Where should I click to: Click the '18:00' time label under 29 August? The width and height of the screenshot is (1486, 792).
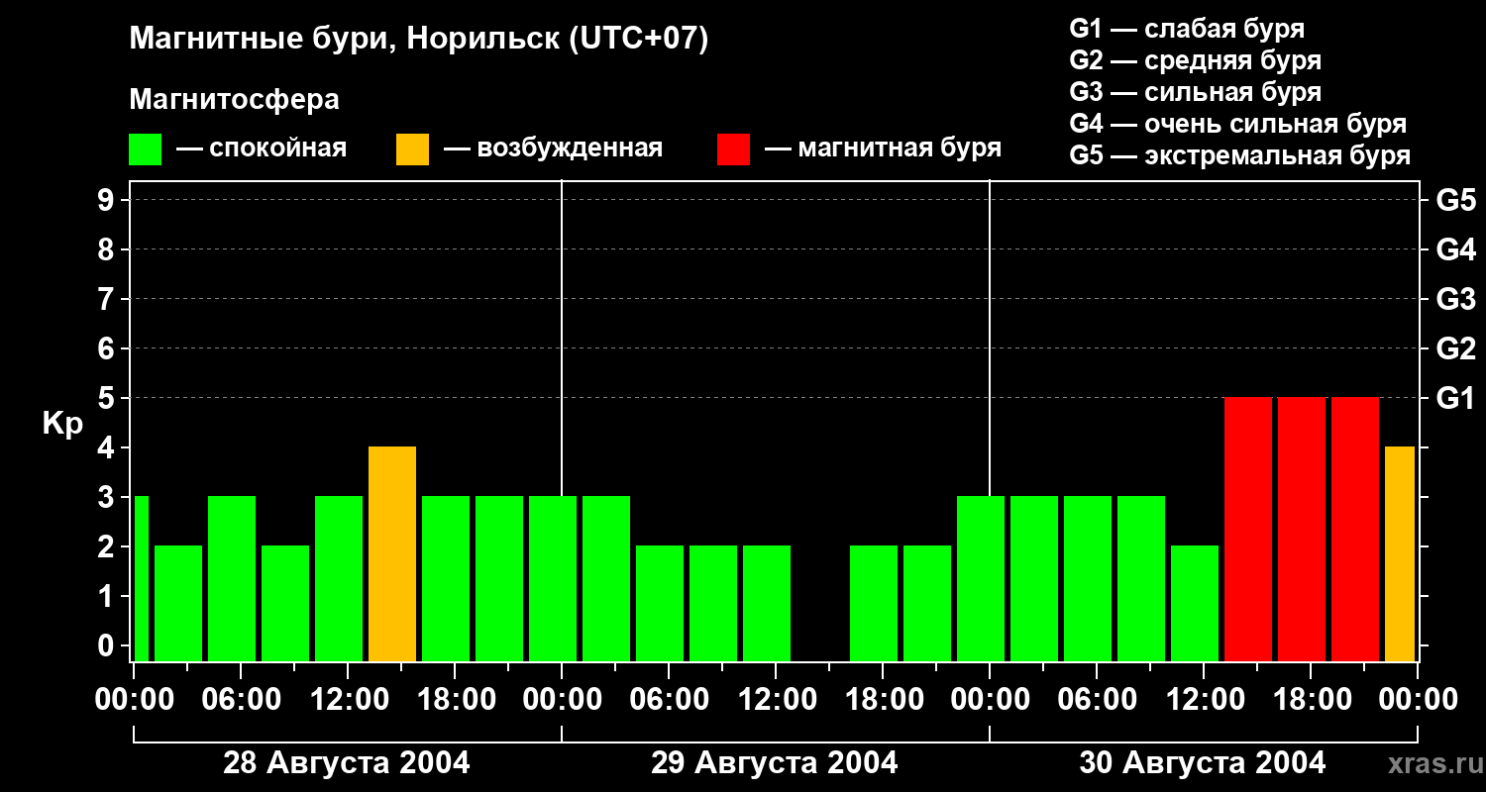click(886, 699)
